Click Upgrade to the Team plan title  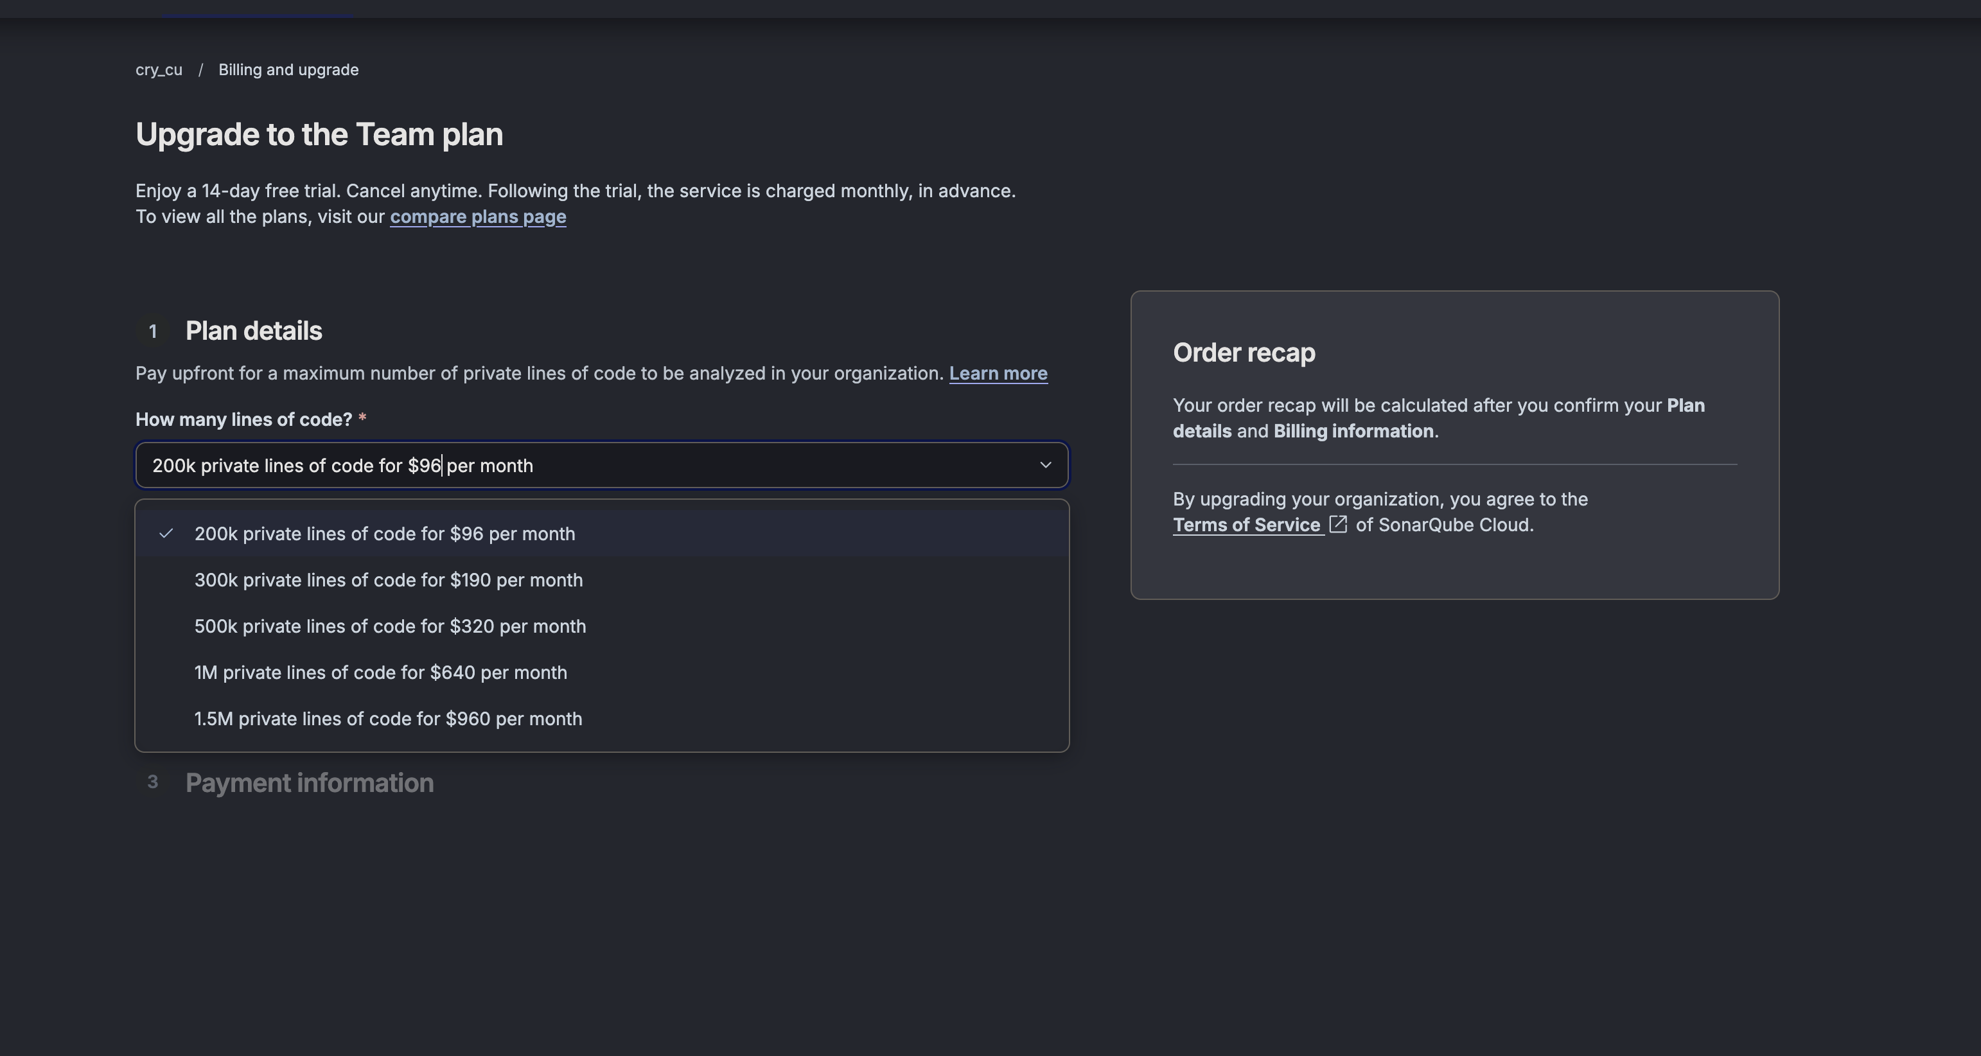click(x=319, y=135)
